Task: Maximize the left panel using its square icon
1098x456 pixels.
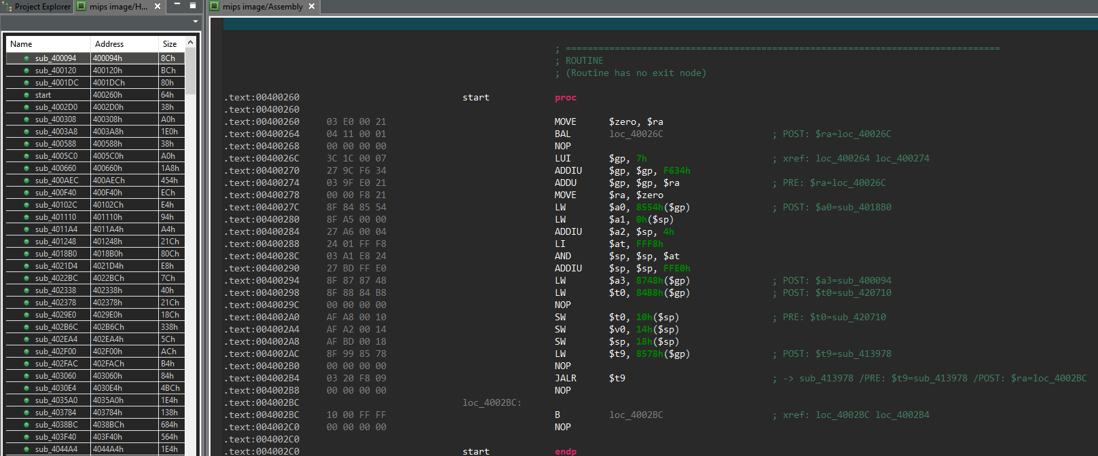Action: (192, 5)
